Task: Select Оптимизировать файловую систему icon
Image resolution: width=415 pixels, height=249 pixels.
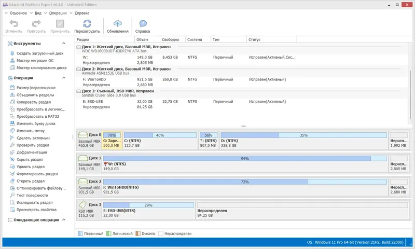Action: 12,188
